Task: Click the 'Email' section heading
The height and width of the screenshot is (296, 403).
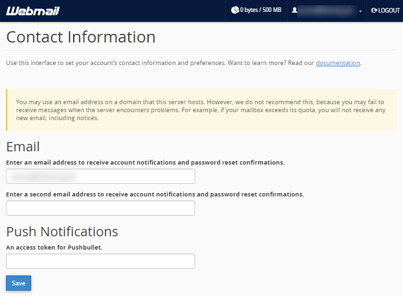Action: coord(23,147)
